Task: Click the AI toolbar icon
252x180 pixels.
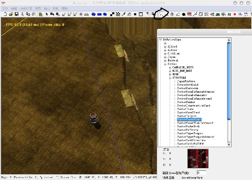Action: pos(229,15)
